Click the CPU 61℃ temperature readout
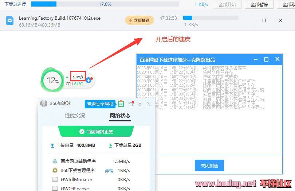Viewport: 295px width, 191px height. [74, 84]
